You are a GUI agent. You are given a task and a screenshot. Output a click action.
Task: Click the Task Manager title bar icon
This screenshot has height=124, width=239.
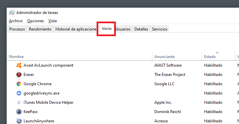click(12, 13)
